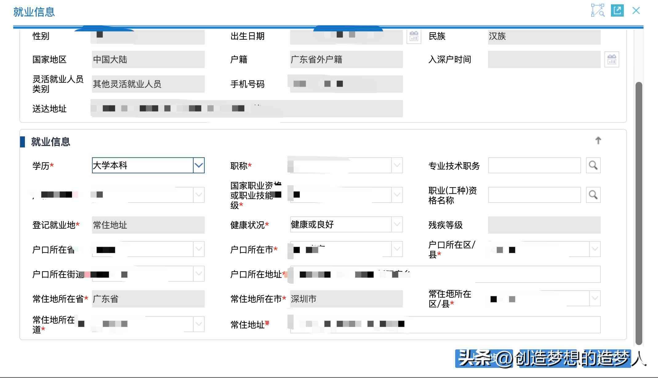Expand the 健康状况 dropdown
The height and width of the screenshot is (378, 658).
(x=397, y=224)
